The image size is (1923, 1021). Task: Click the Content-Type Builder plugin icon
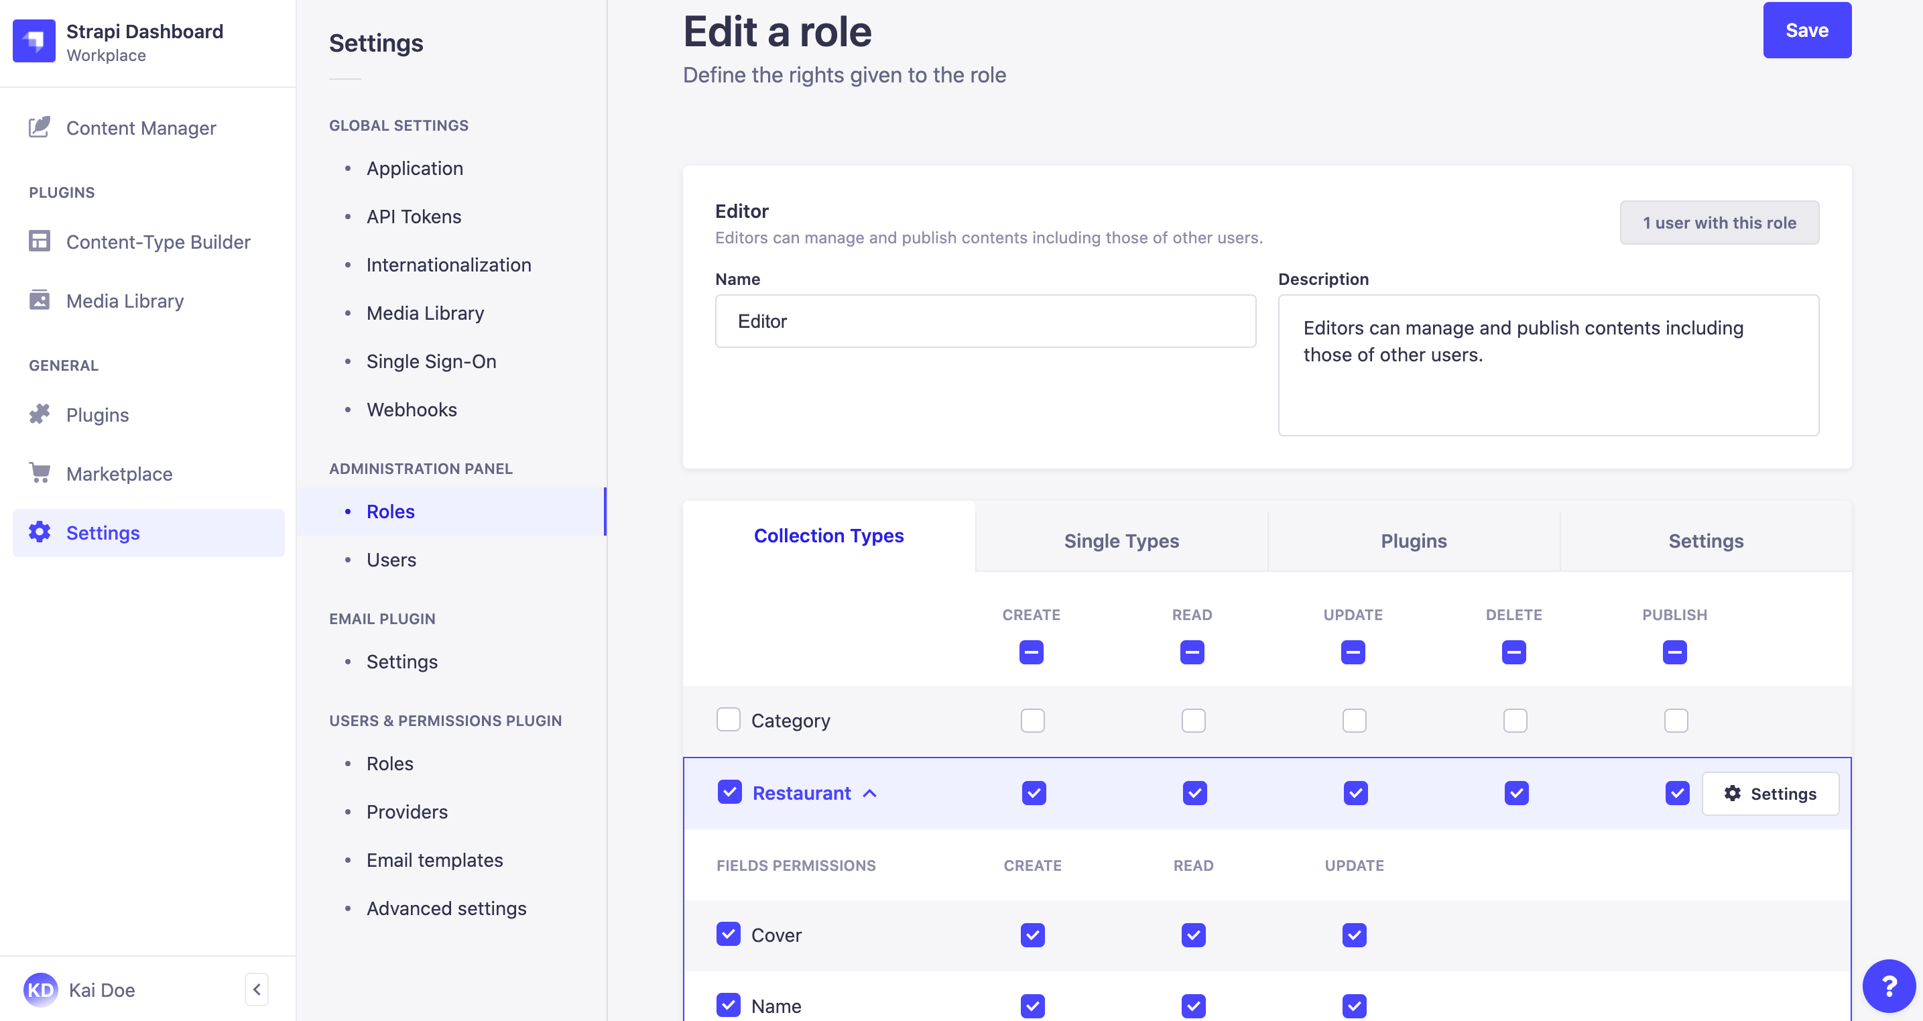click(40, 241)
